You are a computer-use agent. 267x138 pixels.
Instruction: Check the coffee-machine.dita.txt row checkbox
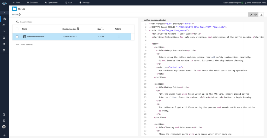point(17,37)
